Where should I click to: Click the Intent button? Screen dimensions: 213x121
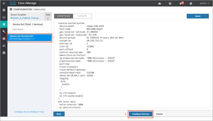[198, 16]
